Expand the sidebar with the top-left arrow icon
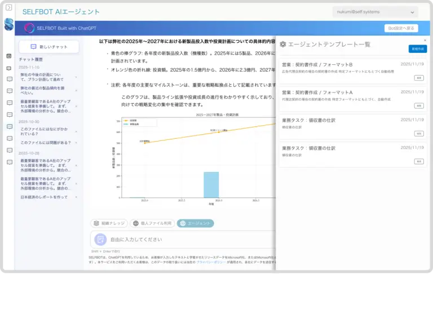Viewport: 433px width, 317px height. click(x=9, y=7)
